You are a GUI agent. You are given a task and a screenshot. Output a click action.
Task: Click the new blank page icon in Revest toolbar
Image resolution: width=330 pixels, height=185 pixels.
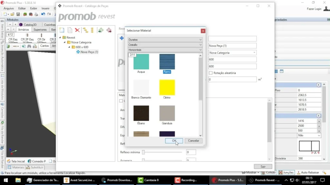pos(62,30)
